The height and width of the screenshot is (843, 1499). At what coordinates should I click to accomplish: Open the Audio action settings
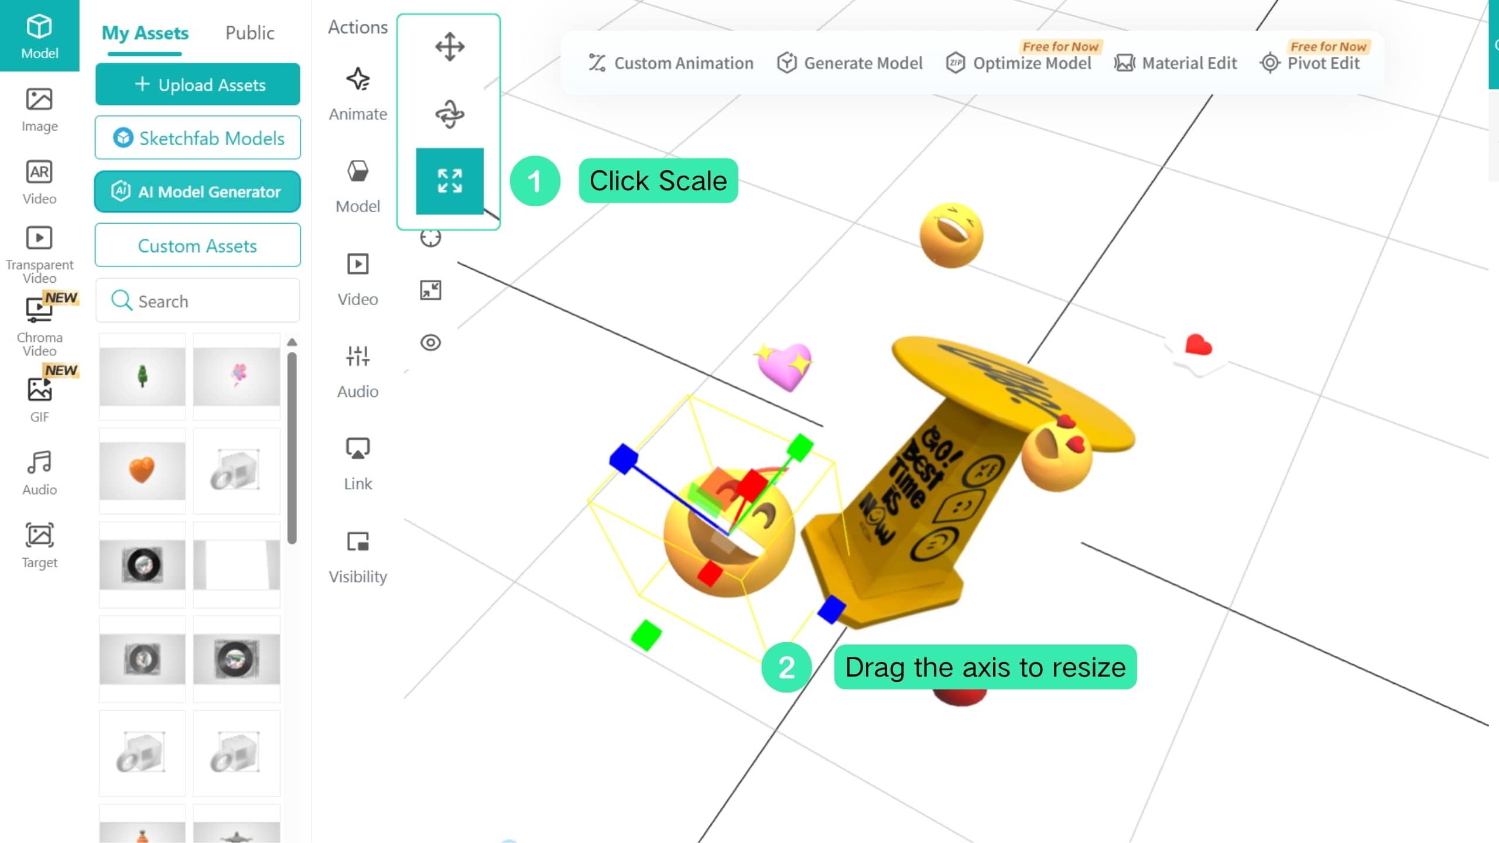(358, 372)
